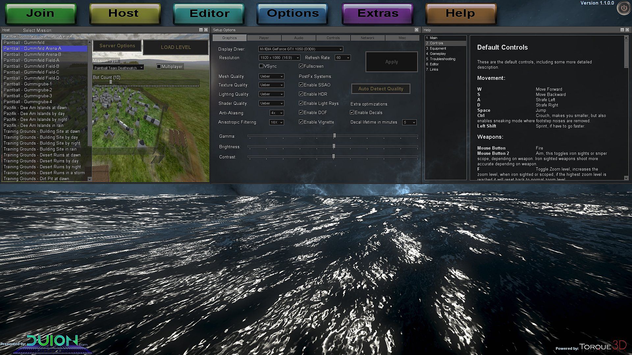
Task: Disable the Enable SSAO checkbox
Action: point(301,85)
